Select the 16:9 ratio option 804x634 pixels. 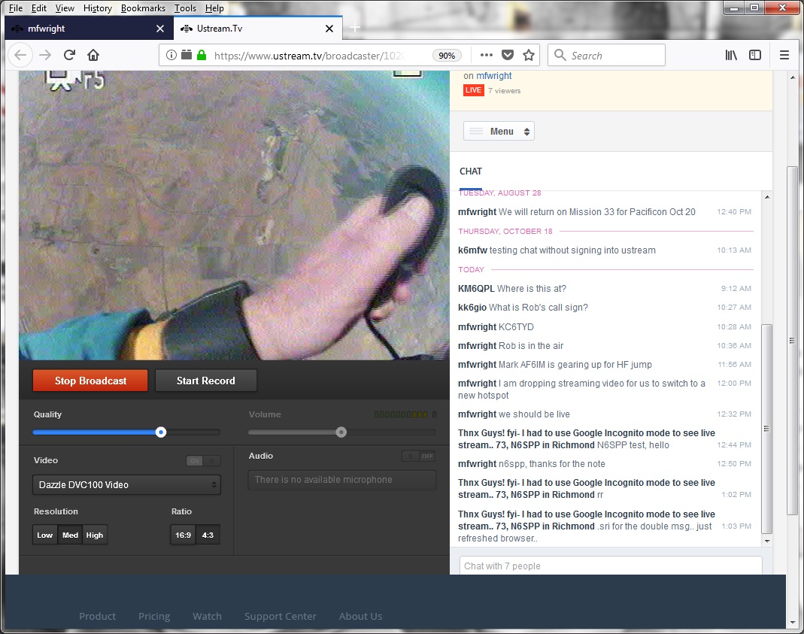pyautogui.click(x=183, y=535)
